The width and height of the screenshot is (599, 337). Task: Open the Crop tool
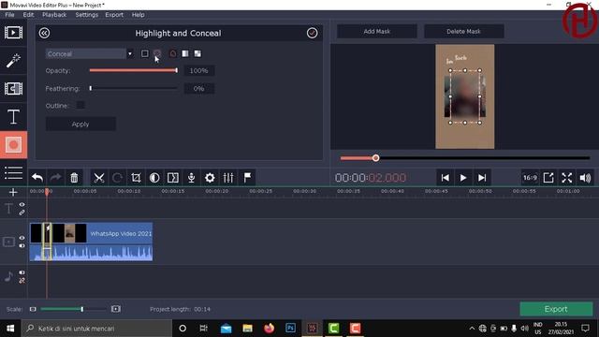[136, 178]
